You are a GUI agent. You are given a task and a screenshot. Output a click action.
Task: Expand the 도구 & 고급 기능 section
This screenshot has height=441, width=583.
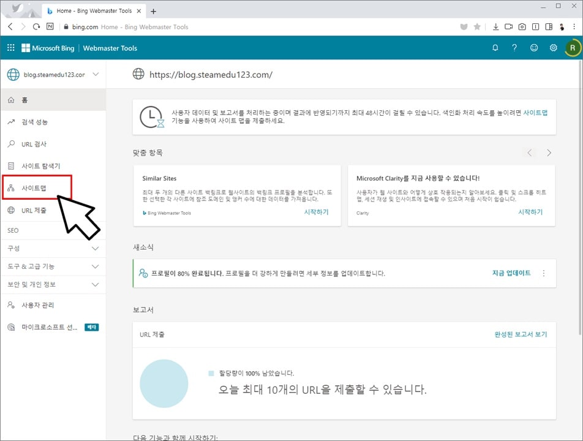pyautogui.click(x=53, y=266)
